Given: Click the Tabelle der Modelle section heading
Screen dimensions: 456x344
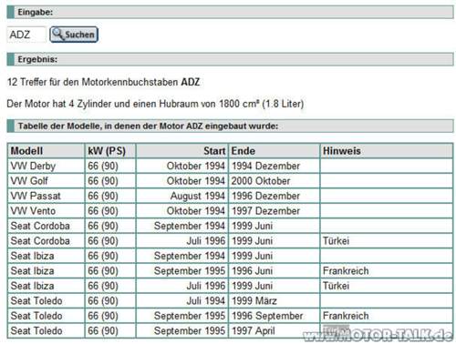Looking at the screenshot, I should tap(230, 126).
